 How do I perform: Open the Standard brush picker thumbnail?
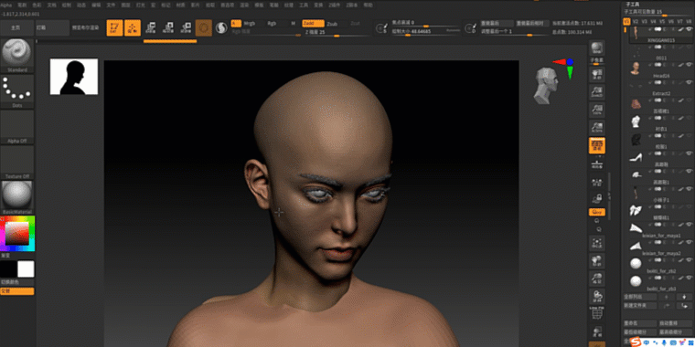coord(16,53)
